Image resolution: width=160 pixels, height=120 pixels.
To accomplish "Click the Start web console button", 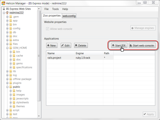I will click(142, 46).
